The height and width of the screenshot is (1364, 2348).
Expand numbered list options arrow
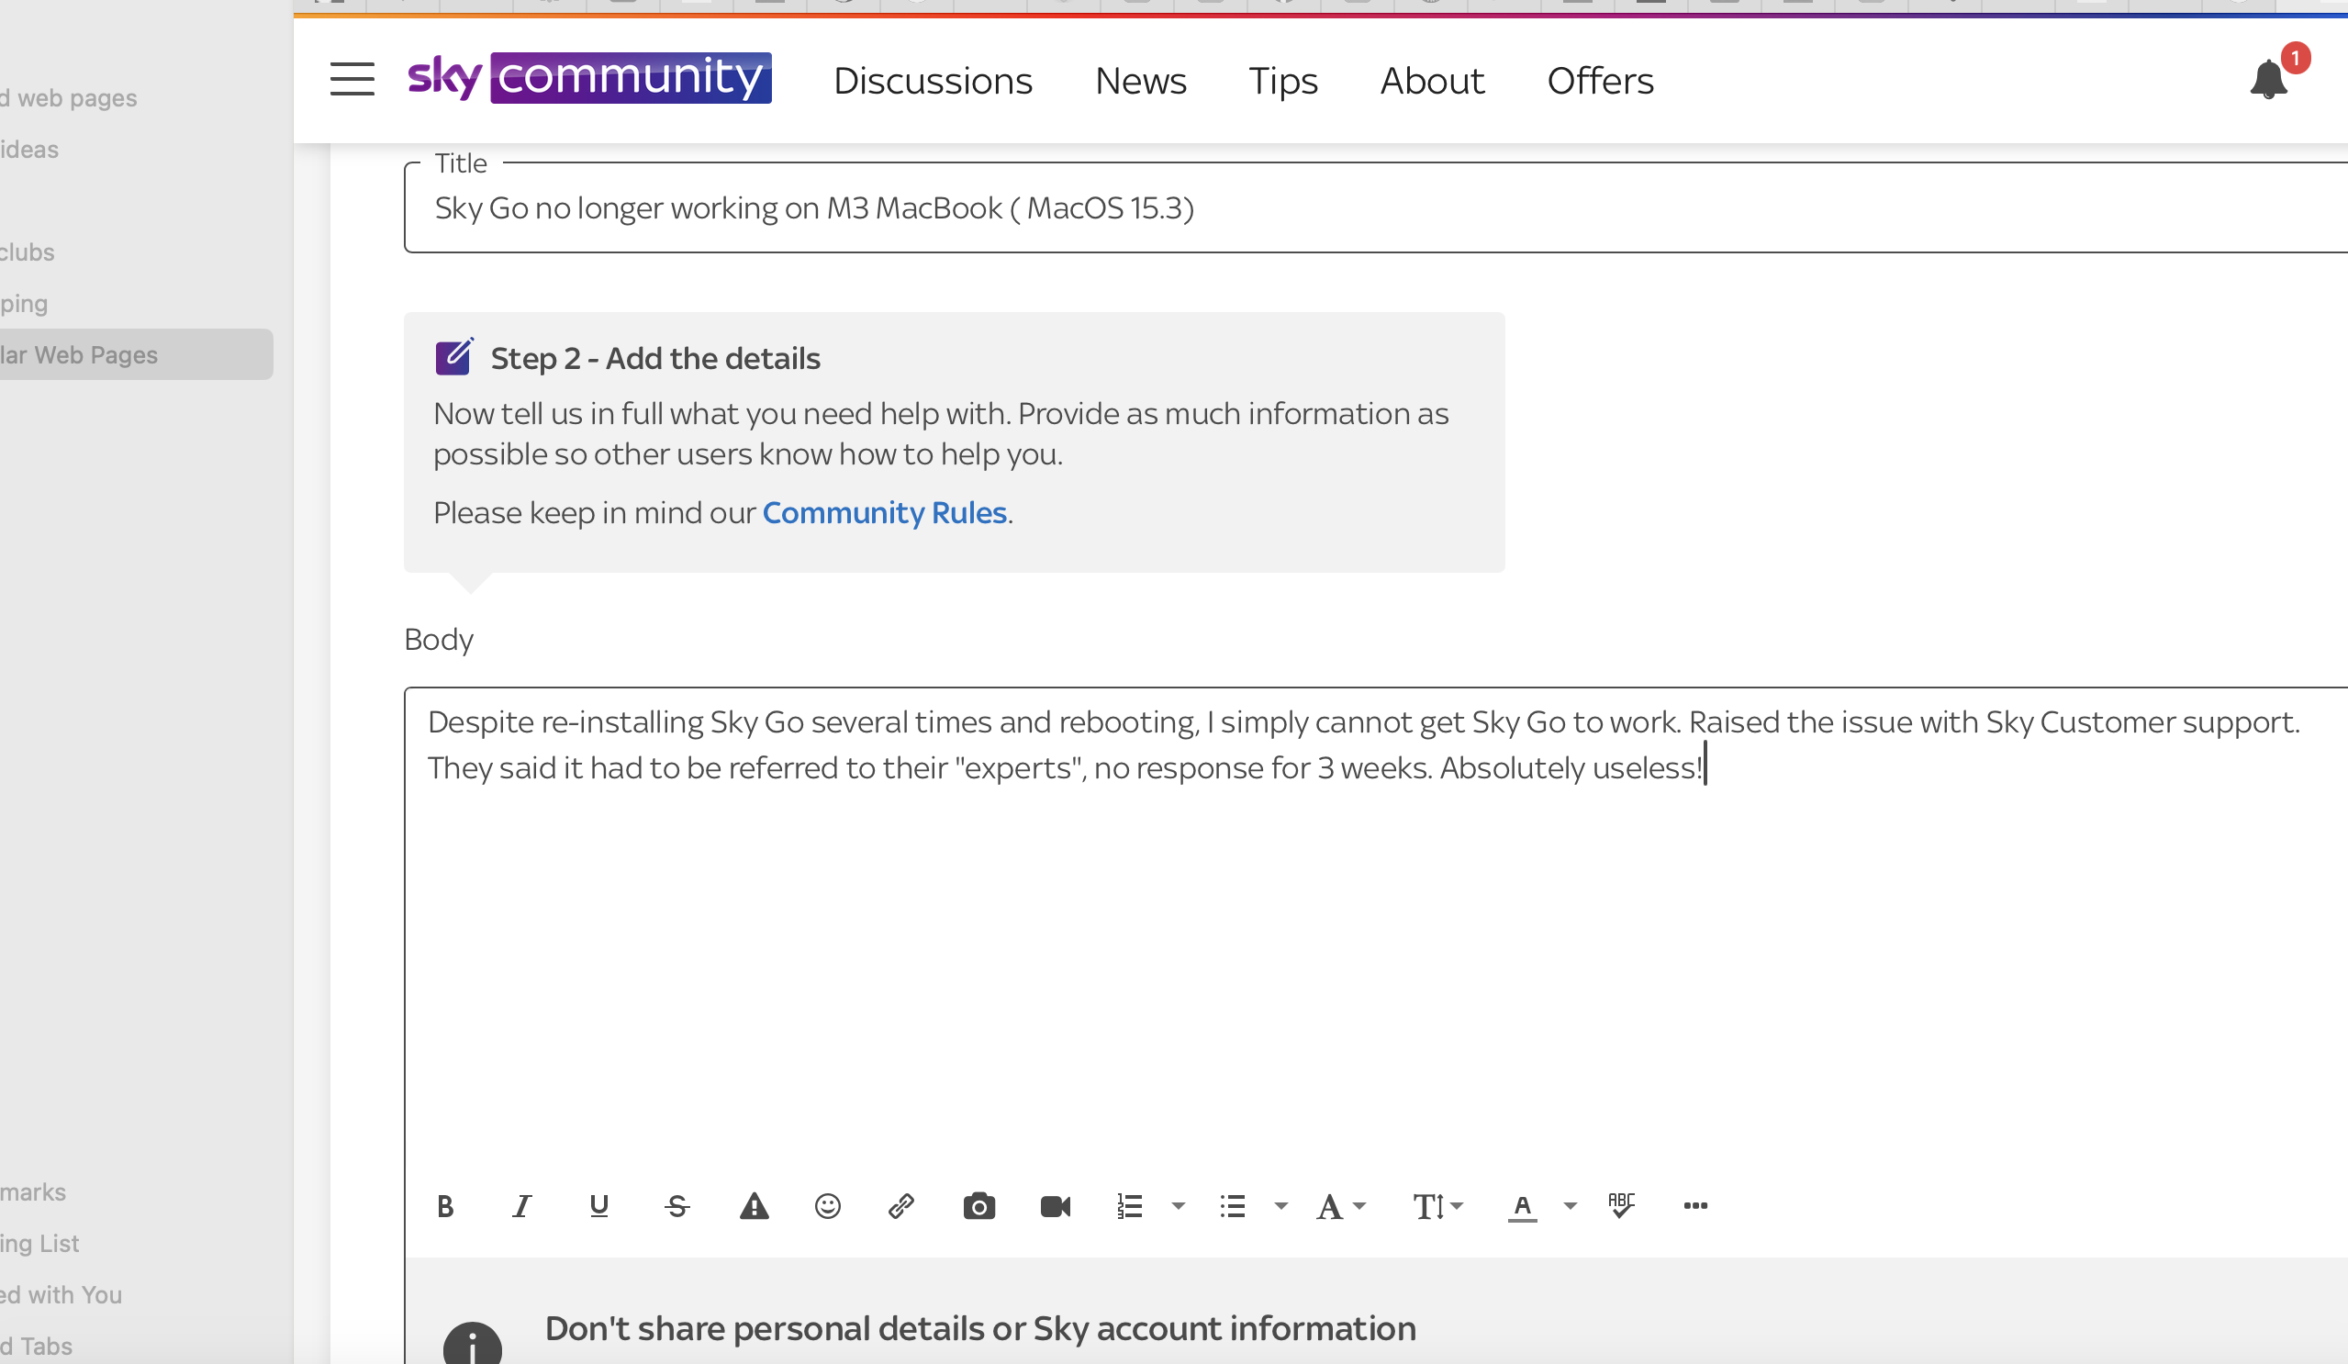(x=1179, y=1205)
